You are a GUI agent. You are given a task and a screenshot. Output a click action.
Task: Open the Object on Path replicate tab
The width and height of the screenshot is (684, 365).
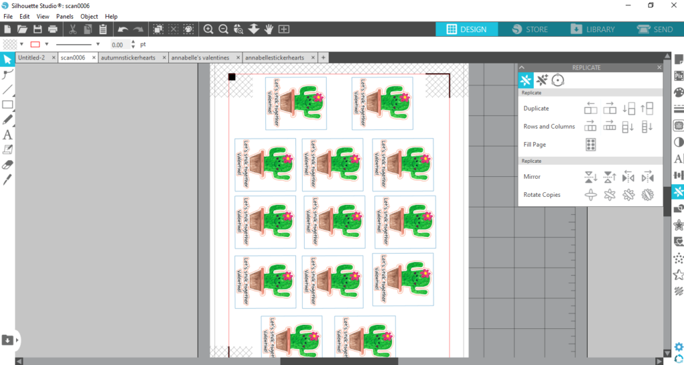[558, 81]
